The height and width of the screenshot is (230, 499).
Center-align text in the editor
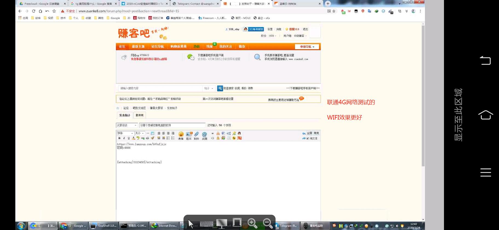(x=168, y=133)
